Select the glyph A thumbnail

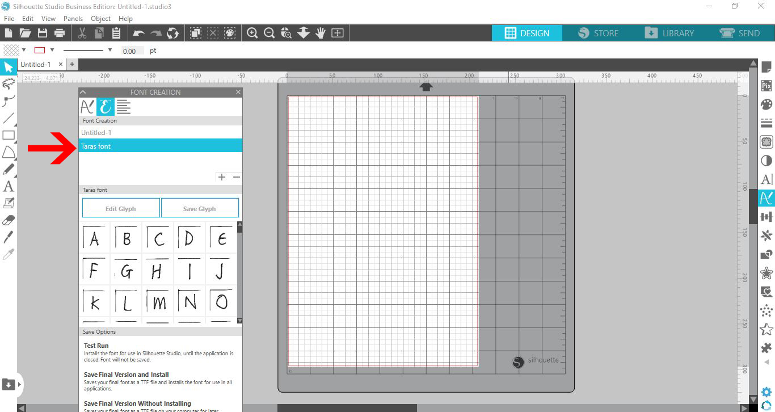pyautogui.click(x=94, y=238)
